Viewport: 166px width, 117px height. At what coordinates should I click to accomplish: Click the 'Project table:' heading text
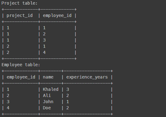pyautogui.click(x=19, y=3)
